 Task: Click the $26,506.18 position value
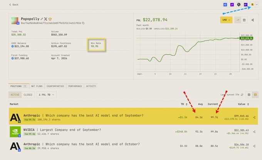coord(242,145)
